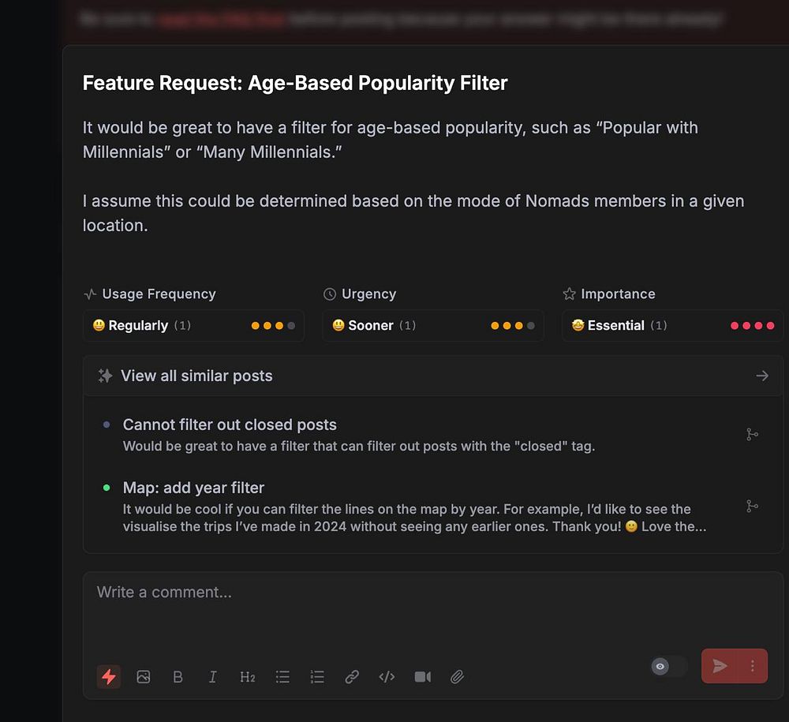
Task: Select the Essential importance rating dots
Action: coord(752,326)
